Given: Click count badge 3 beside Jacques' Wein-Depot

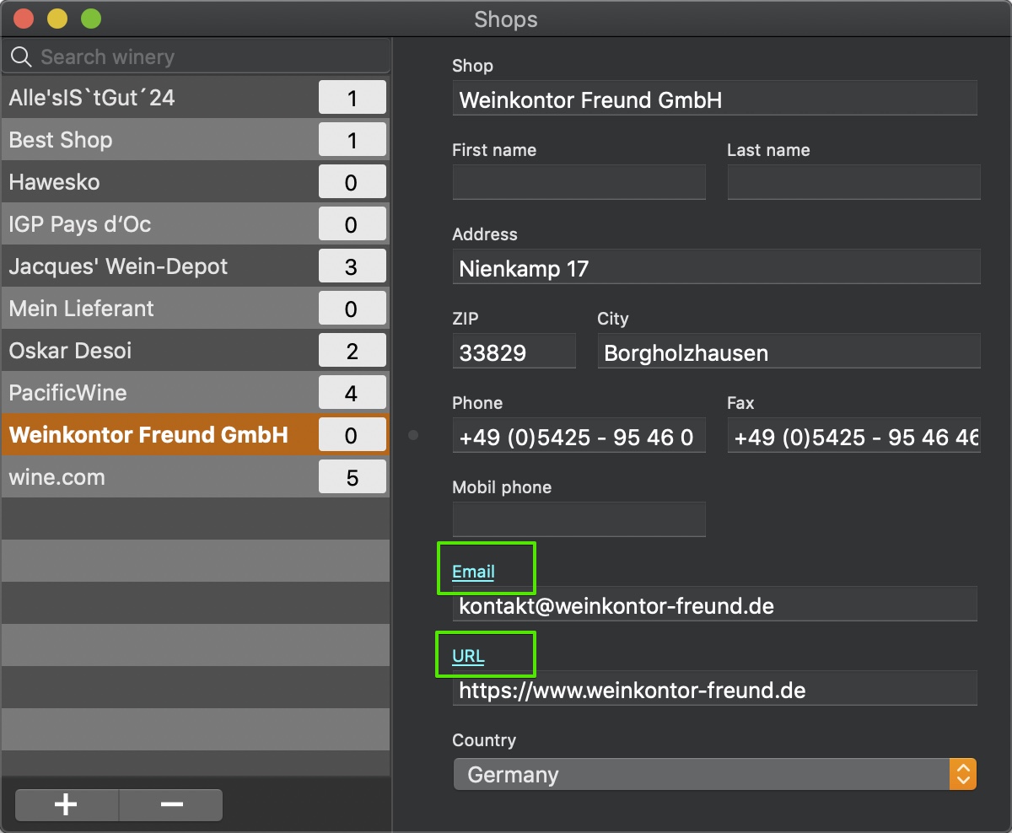Looking at the screenshot, I should [x=353, y=266].
